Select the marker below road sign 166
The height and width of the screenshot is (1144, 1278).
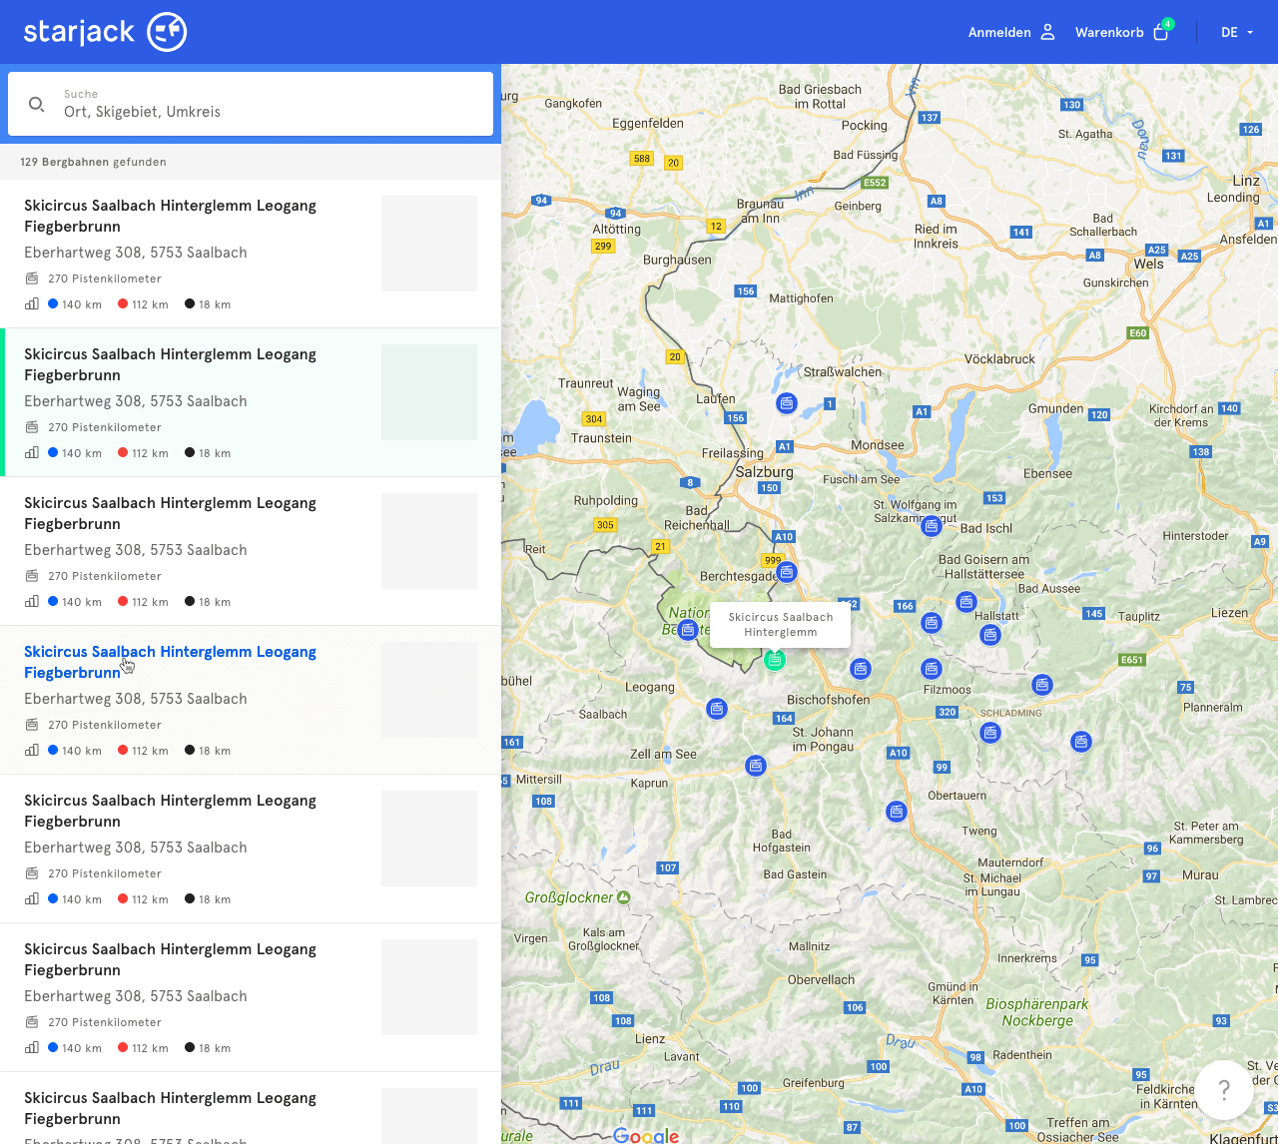932,623
